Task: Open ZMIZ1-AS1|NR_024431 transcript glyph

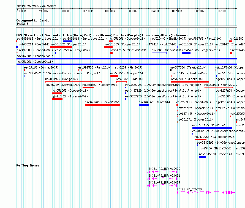Action: [162, 179]
